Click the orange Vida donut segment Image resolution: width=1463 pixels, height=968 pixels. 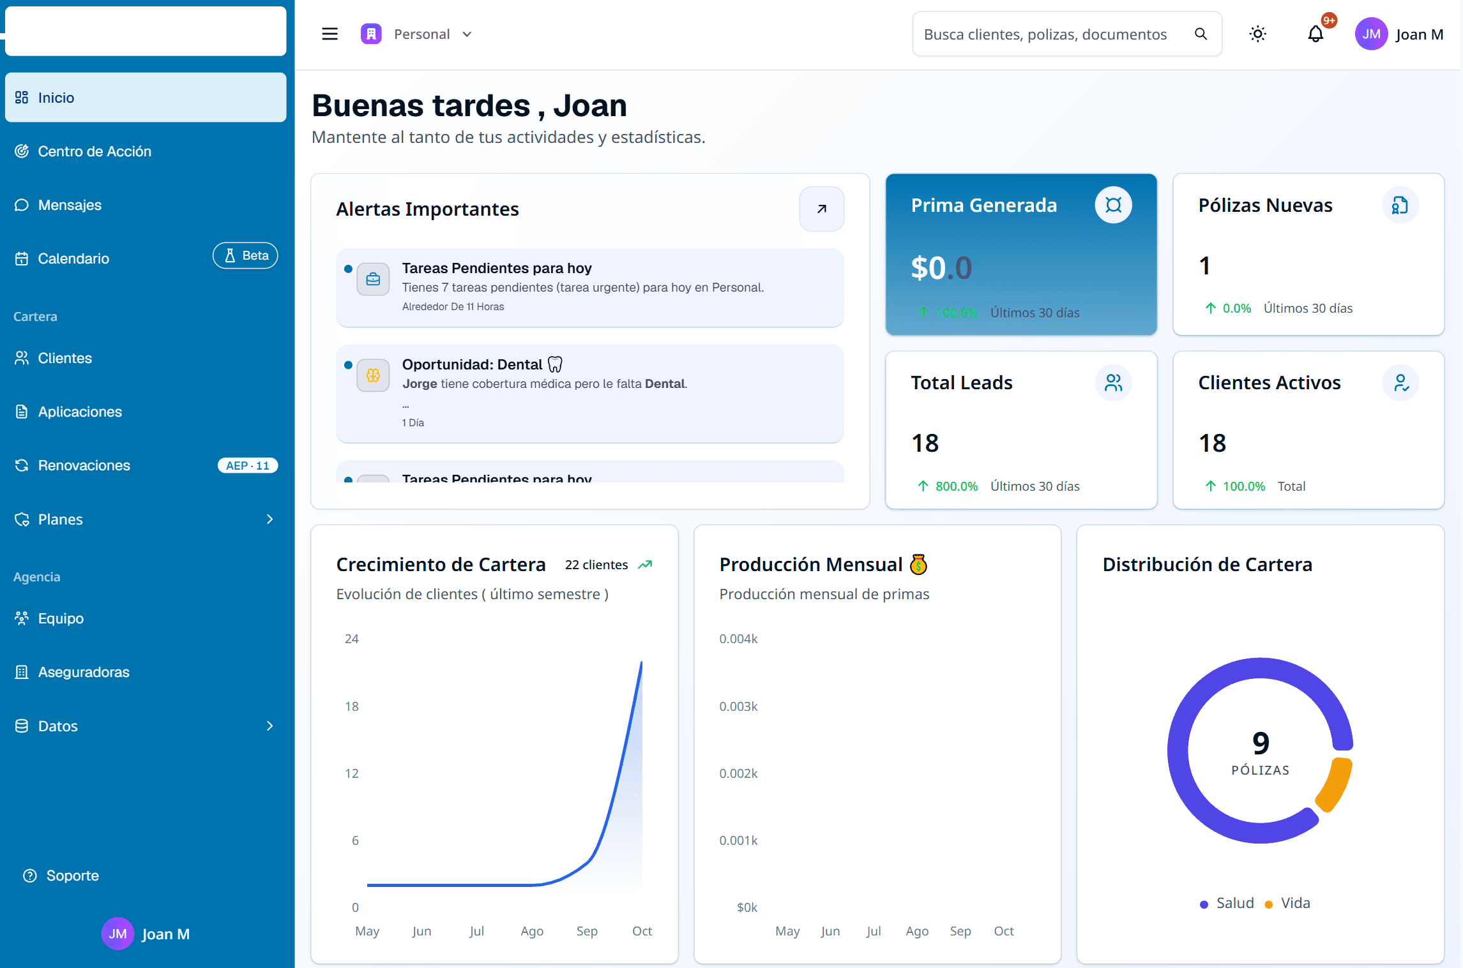[x=1336, y=784]
